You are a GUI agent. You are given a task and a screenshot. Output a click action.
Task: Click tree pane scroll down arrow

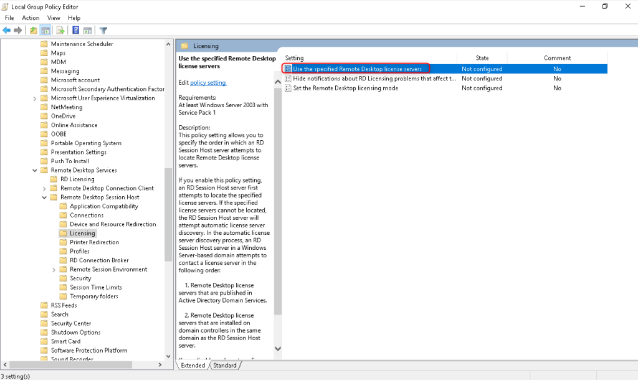pyautogui.click(x=168, y=356)
